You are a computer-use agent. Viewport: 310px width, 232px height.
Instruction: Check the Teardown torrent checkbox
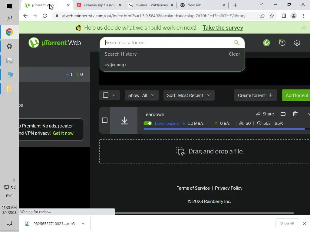pyautogui.click(x=105, y=120)
